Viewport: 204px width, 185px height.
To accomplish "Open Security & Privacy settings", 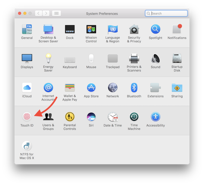I will click(x=134, y=29).
